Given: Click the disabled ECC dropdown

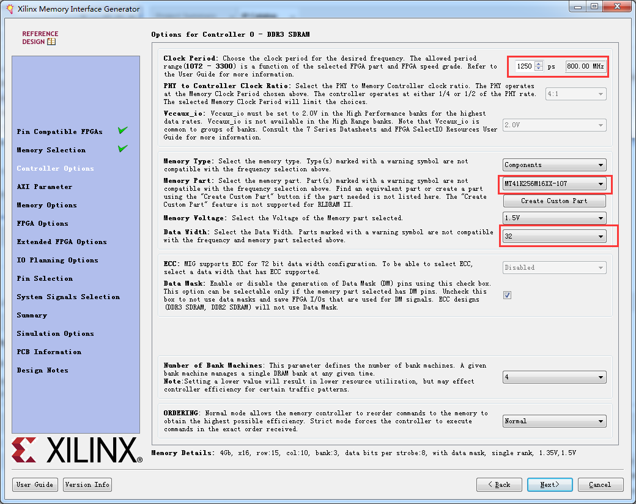Looking at the screenshot, I should pyautogui.click(x=555, y=267).
